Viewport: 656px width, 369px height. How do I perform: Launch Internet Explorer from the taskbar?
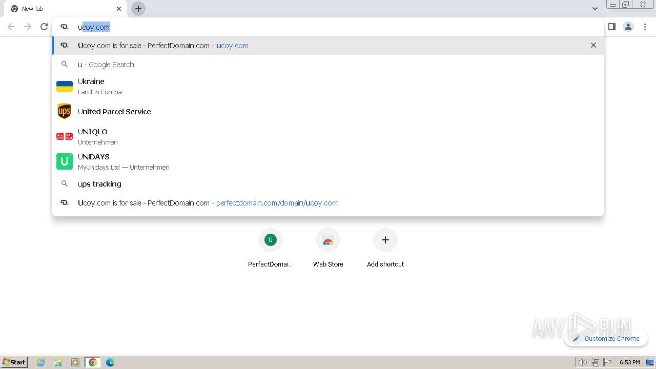(41, 362)
